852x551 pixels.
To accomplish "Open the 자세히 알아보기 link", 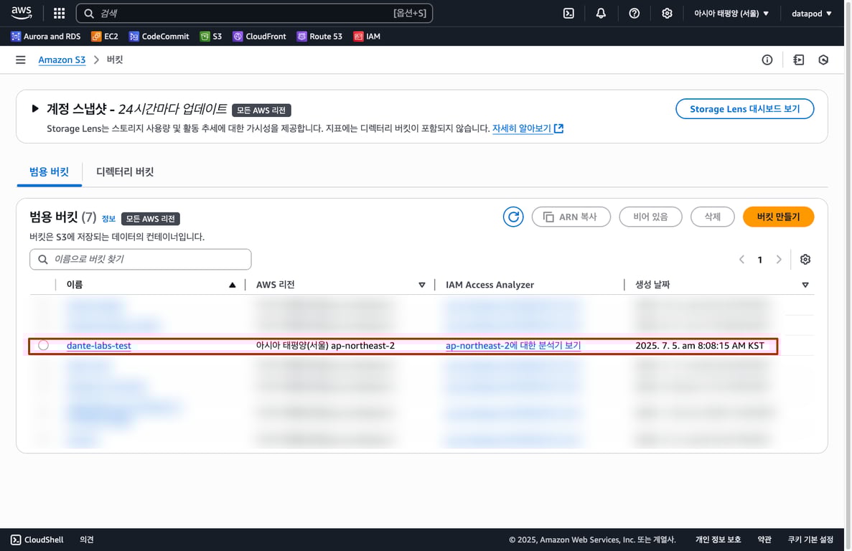I will pyautogui.click(x=528, y=128).
